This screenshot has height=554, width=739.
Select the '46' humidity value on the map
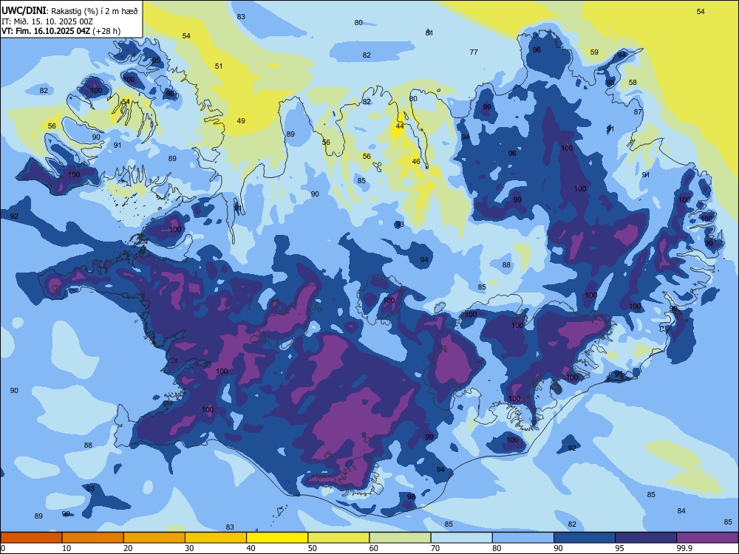tap(415, 161)
